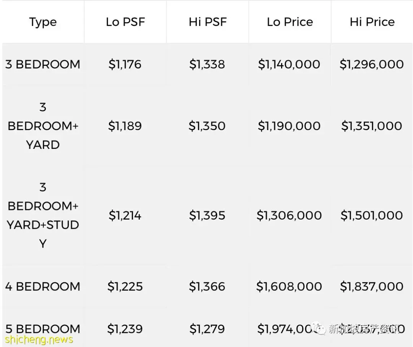The image size is (413, 347).
Task: Select the Type column header
Action: 43,22
